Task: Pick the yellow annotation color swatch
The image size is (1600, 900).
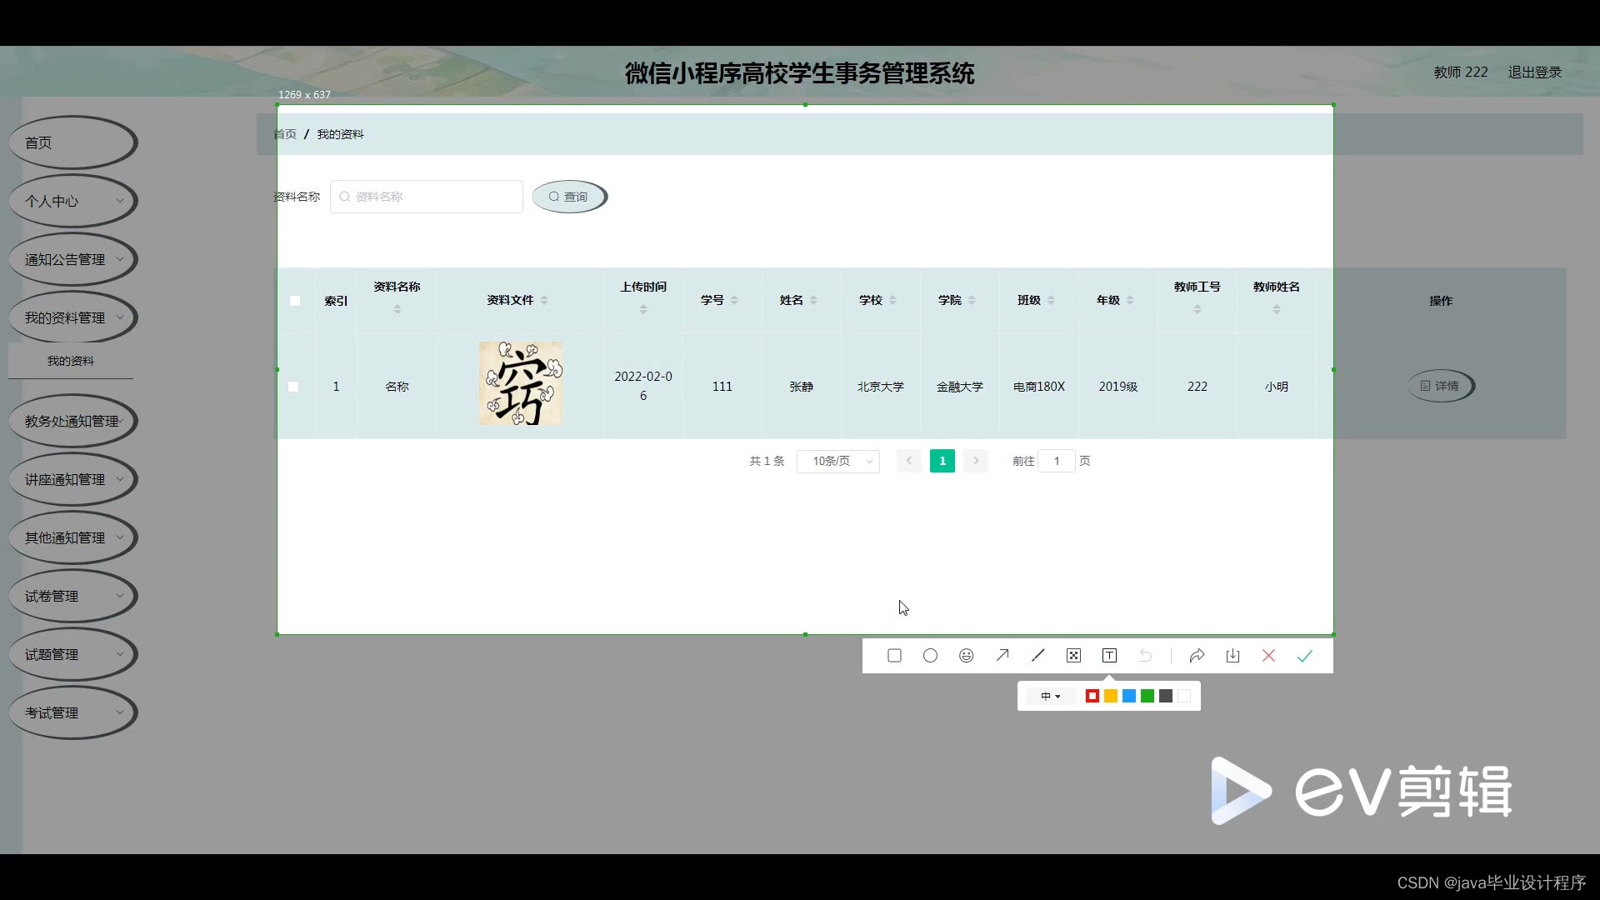Action: [1110, 696]
